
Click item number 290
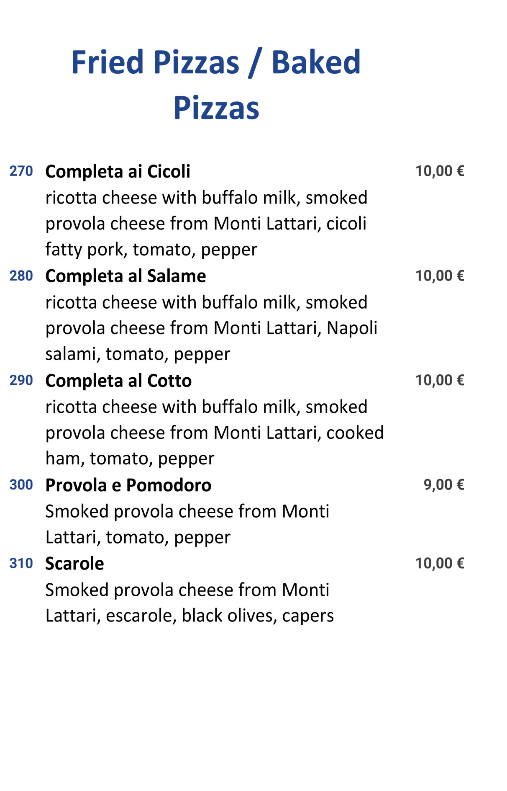[x=21, y=381]
